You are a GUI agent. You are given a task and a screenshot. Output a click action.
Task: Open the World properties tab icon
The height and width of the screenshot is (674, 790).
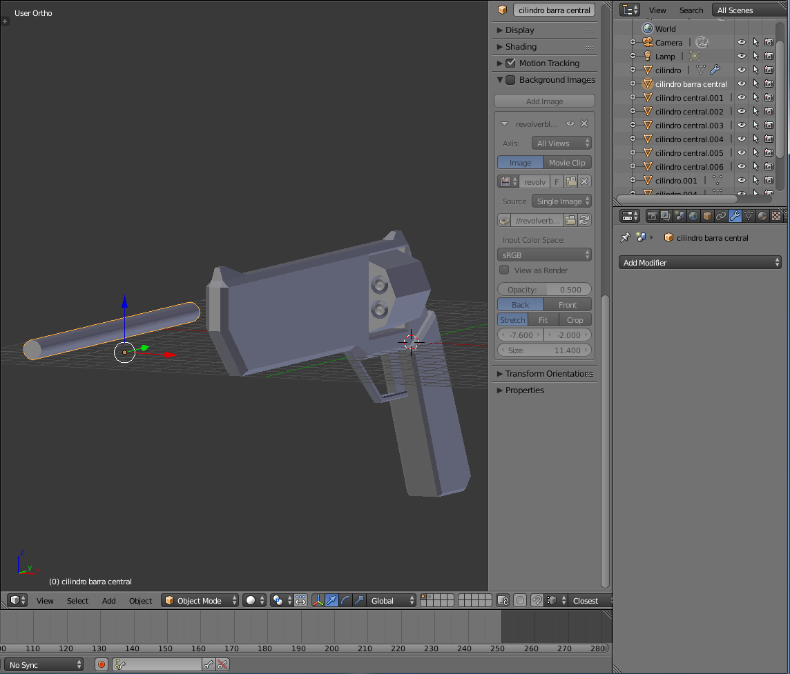coord(693,216)
